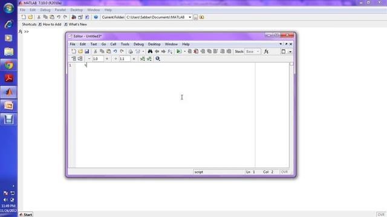
Task: Open Desktop menu in MATLAB main window
Action: 77,10
